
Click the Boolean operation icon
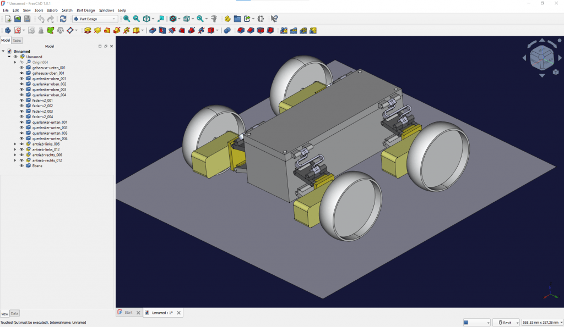click(x=227, y=31)
